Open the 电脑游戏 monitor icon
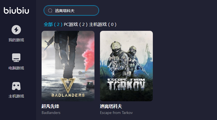Image resolution: width=217 pixels, height=120 pixels. [x=16, y=58]
